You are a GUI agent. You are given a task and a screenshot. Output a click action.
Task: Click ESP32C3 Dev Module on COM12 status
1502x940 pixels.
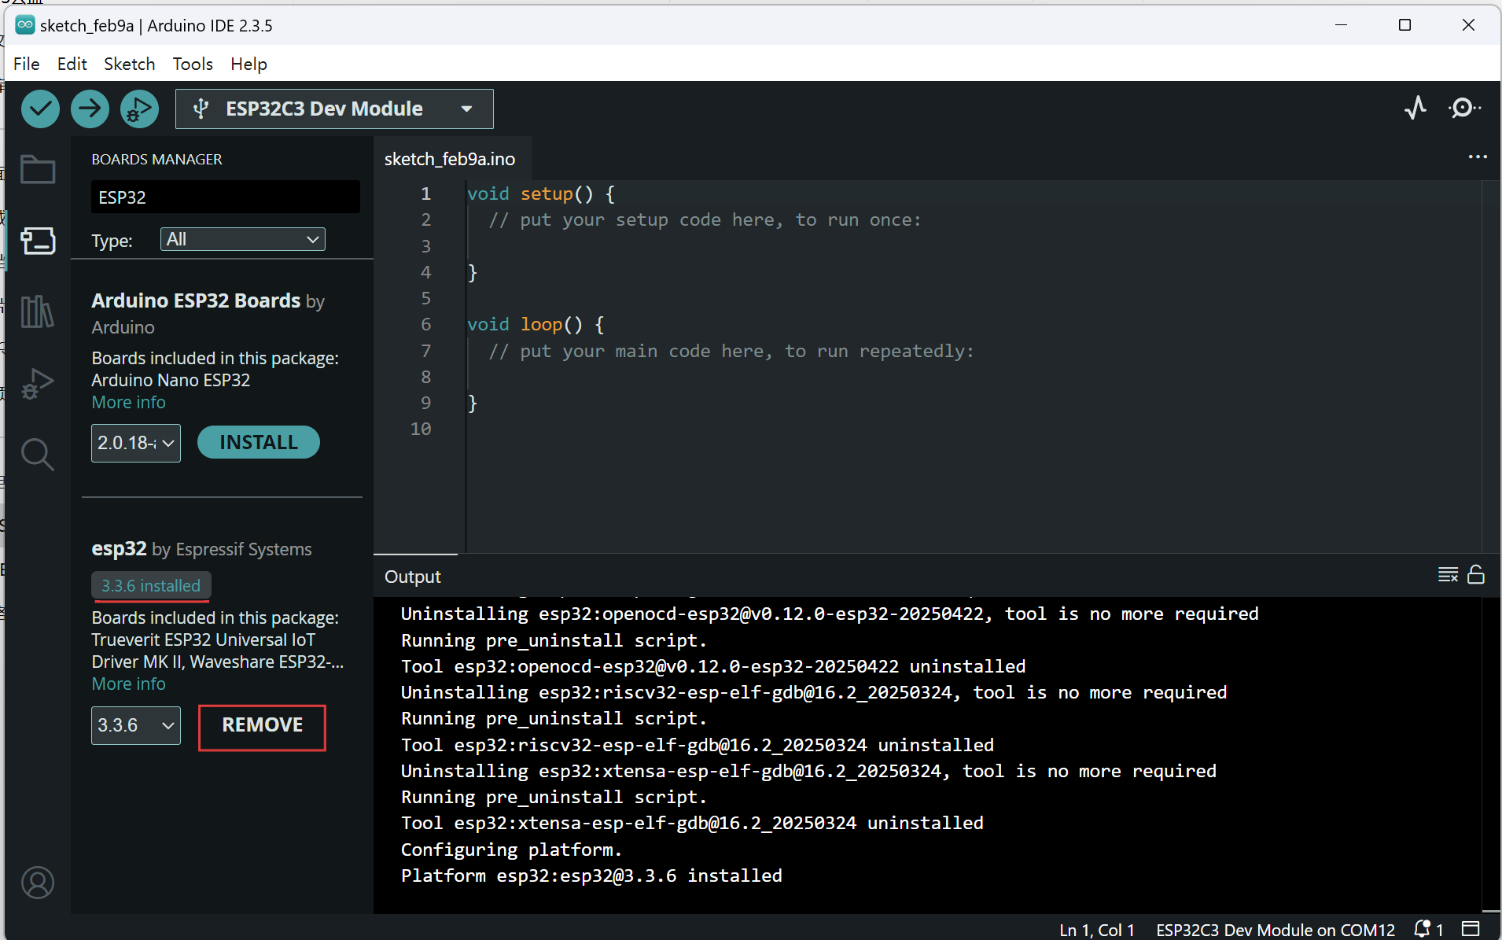tap(1276, 930)
